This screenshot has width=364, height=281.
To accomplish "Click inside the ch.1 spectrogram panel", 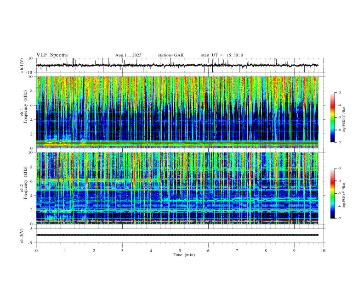I will coord(177,112).
